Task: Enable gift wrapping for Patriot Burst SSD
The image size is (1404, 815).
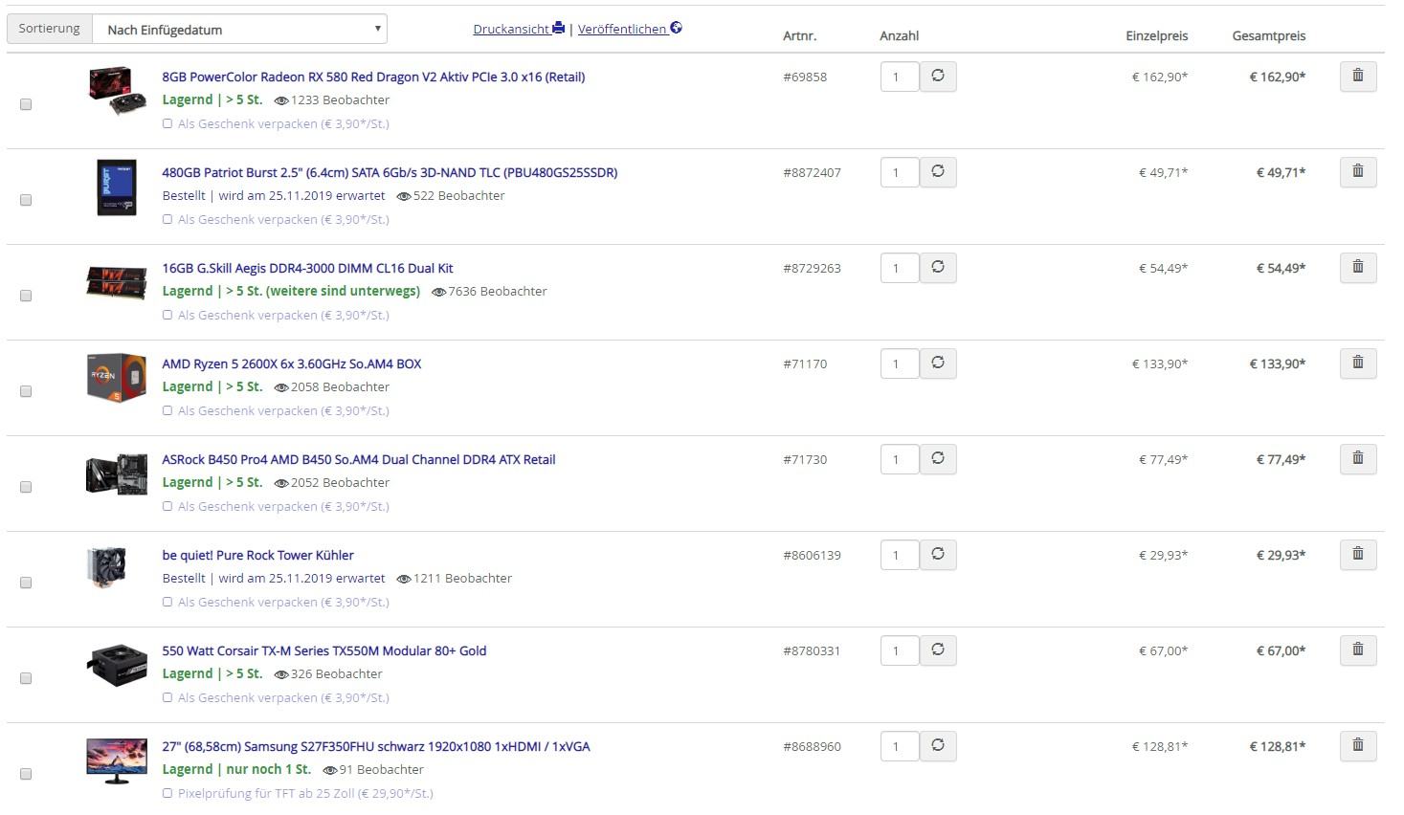Action: pos(167,219)
